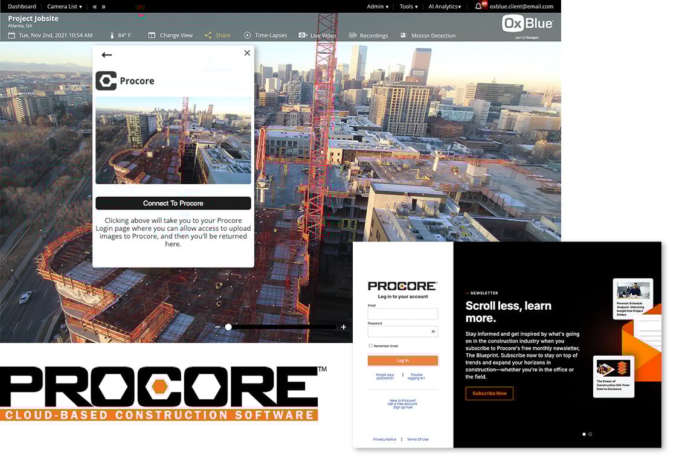Check the Remember Email checkbox
Viewport: 685px width, 471px height.
click(370, 345)
